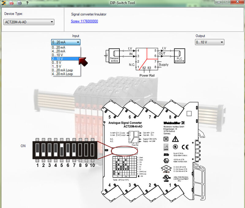
Task: Click the red oval DIP switch marker on the device
Action: coord(124,150)
